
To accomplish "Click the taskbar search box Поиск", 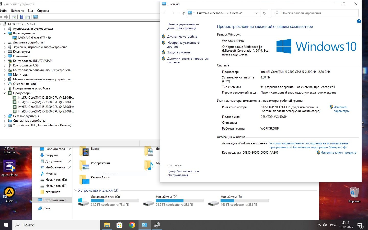I will (x=56, y=225).
